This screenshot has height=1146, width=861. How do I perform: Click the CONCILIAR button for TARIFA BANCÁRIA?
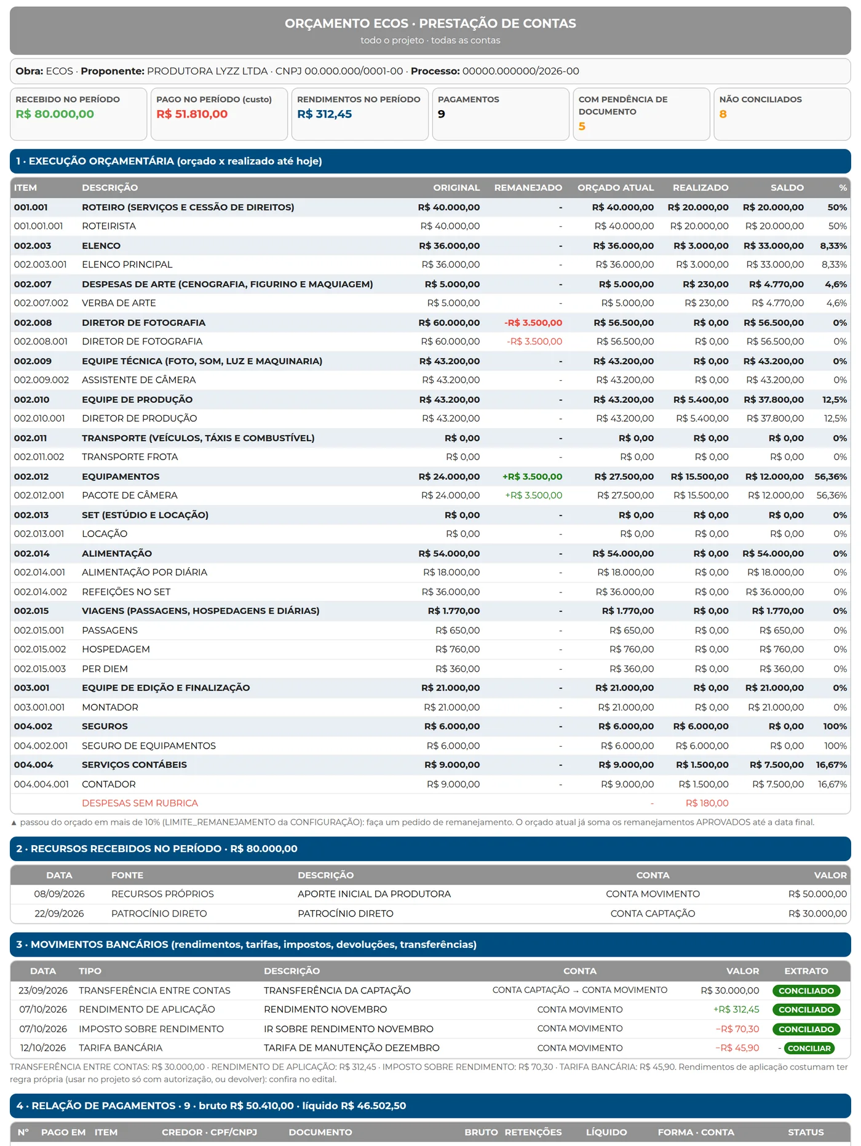809,1048
